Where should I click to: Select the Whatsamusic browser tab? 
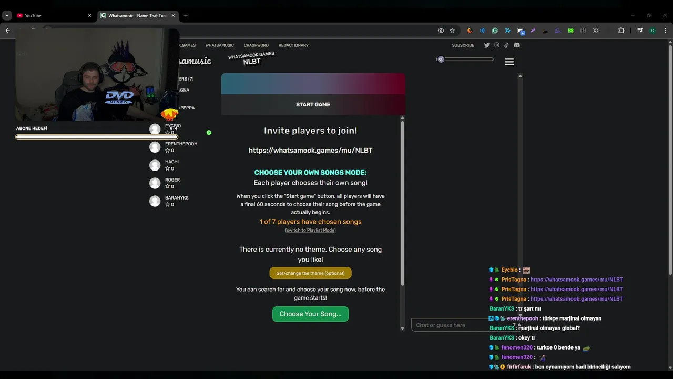(x=138, y=16)
